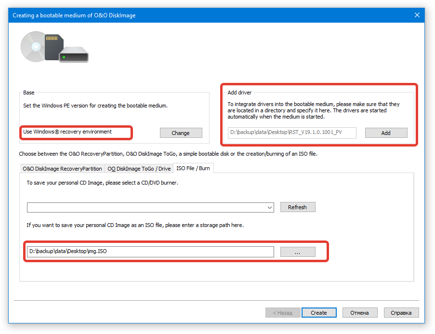Click the dialog title 'Creating a bootable medium'

pyautogui.click(x=74, y=15)
